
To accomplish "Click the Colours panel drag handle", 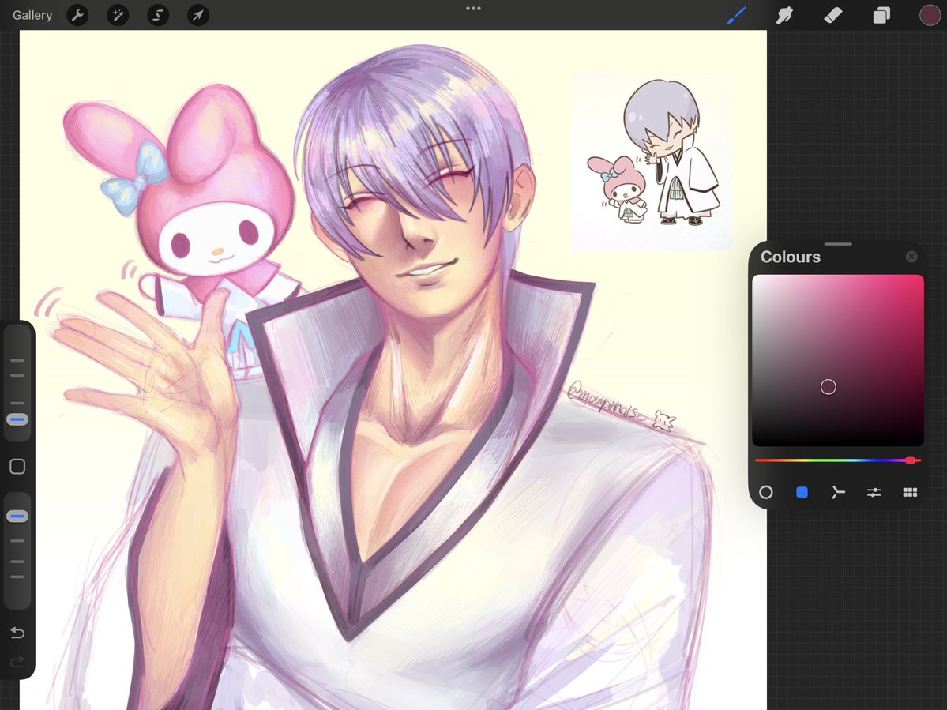I will (x=838, y=244).
